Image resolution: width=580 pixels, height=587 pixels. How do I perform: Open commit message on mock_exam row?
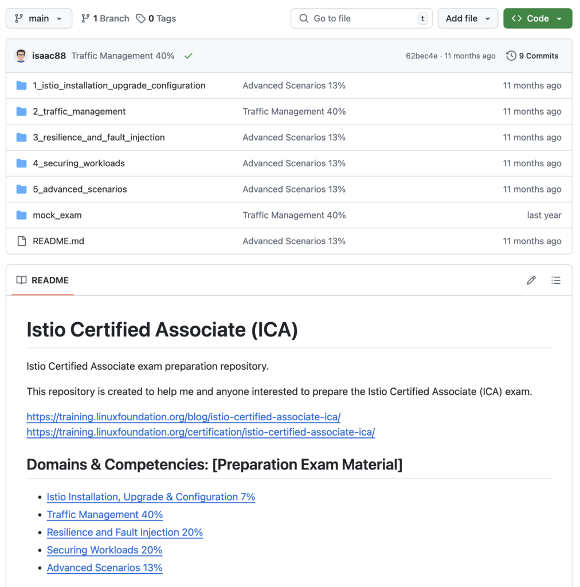coord(294,216)
